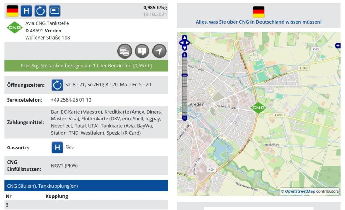The image size is (345, 210).
Task: Click the H icon in Gassorte row
Action: [x=57, y=147]
